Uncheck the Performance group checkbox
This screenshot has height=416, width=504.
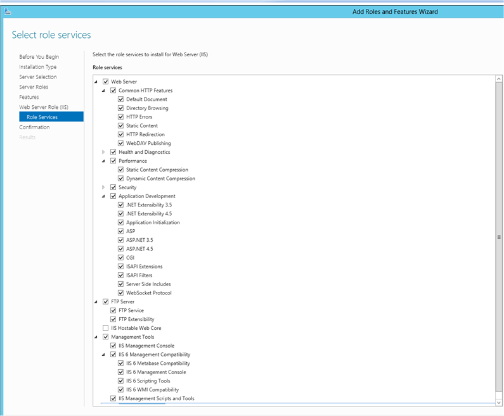[113, 160]
